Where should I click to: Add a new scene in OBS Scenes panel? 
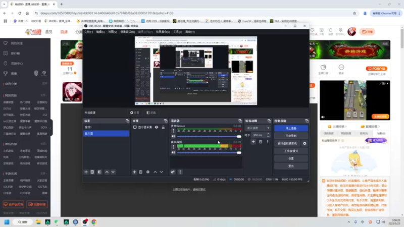tap(86, 172)
